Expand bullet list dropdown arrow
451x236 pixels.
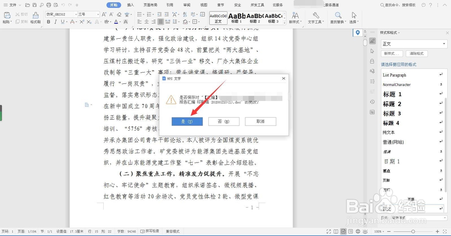pyautogui.click(x=144, y=14)
